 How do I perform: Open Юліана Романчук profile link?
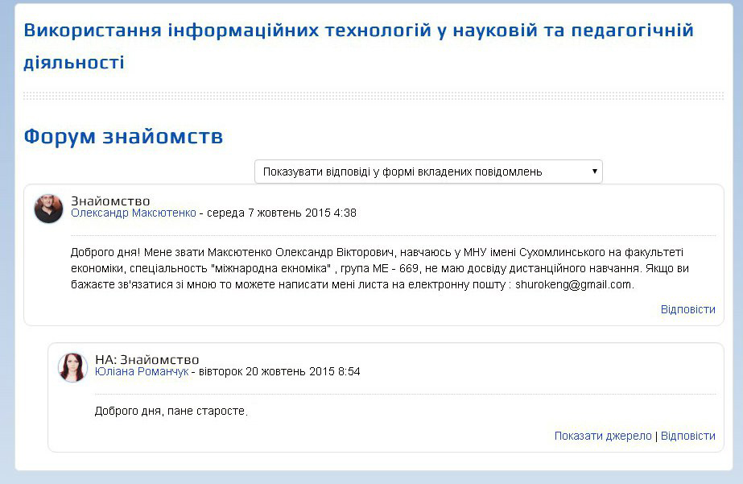pos(142,371)
